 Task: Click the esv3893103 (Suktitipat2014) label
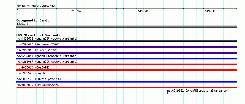[39, 79]
